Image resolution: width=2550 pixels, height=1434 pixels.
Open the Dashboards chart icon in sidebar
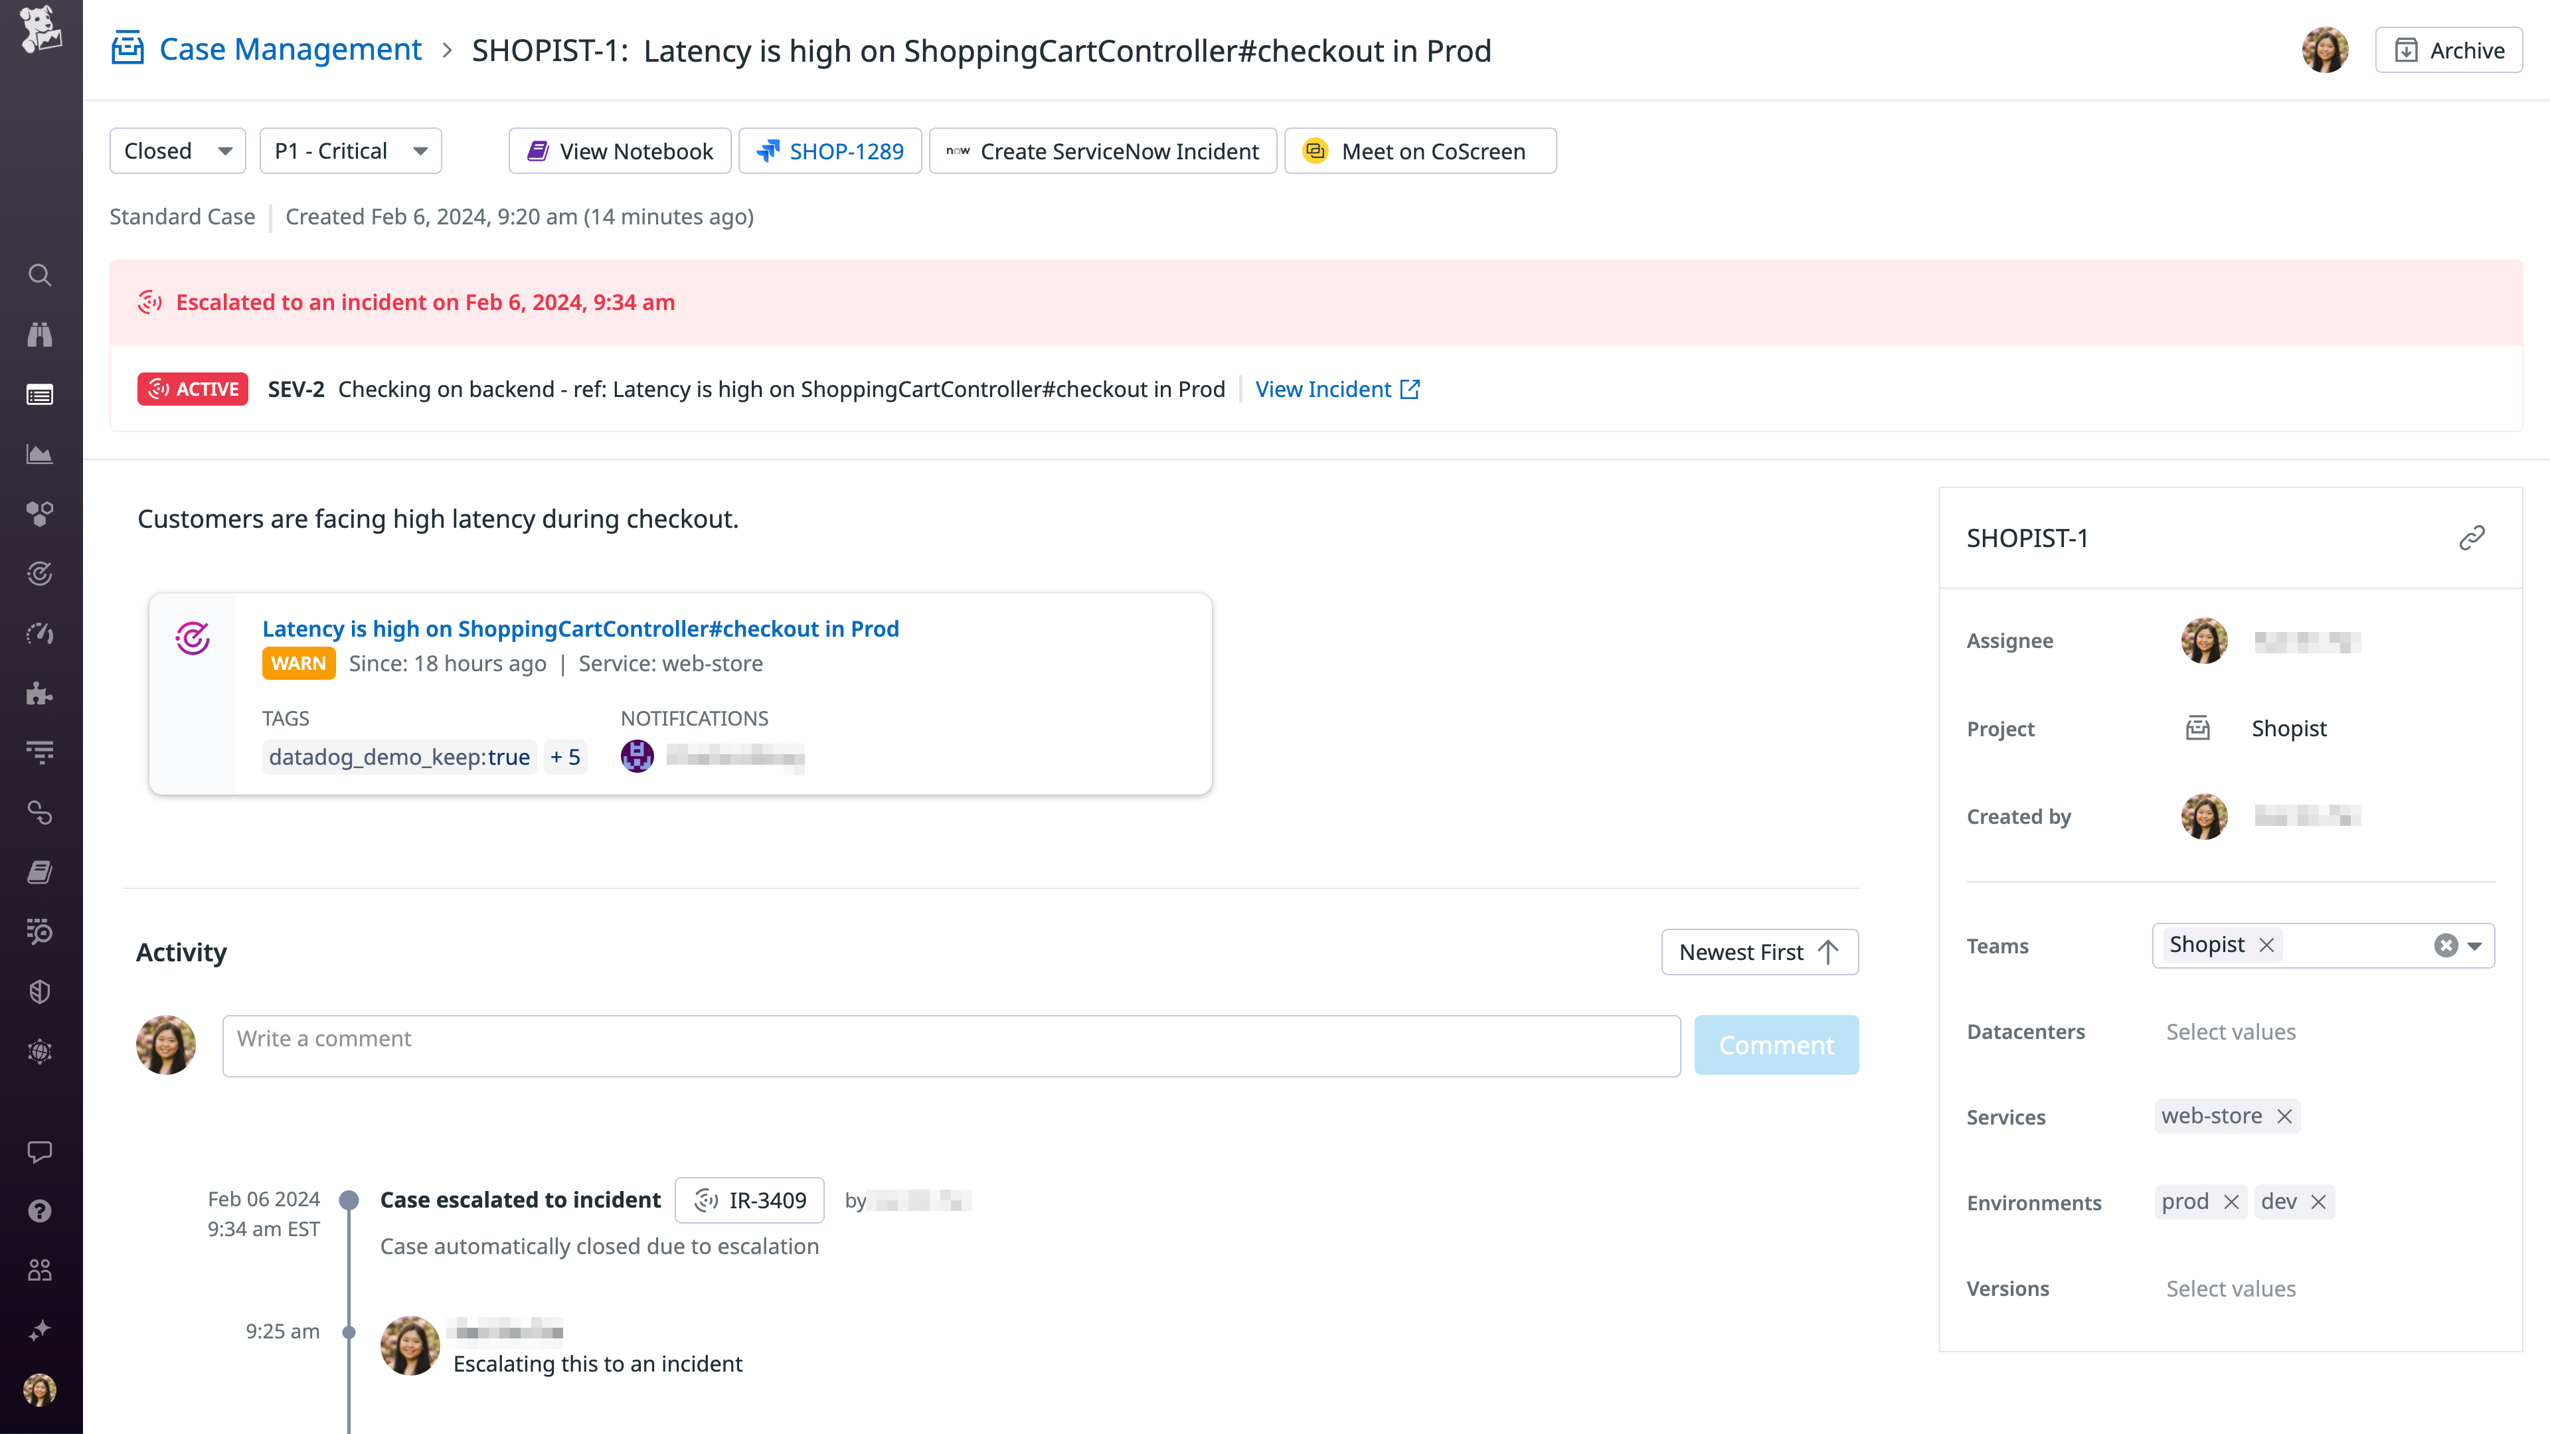(40, 454)
